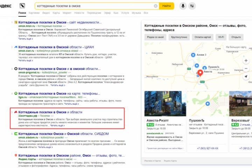Switch to the Новости tab

[x=79, y=13]
